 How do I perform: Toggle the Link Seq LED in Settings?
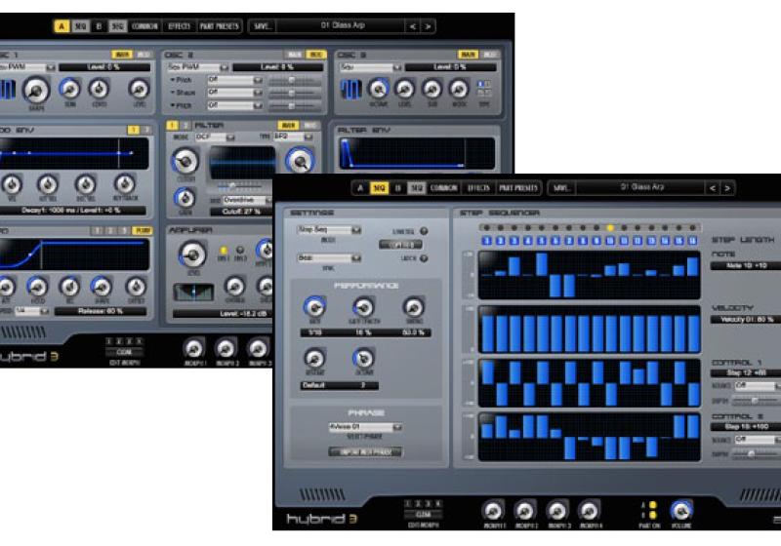[x=424, y=231]
